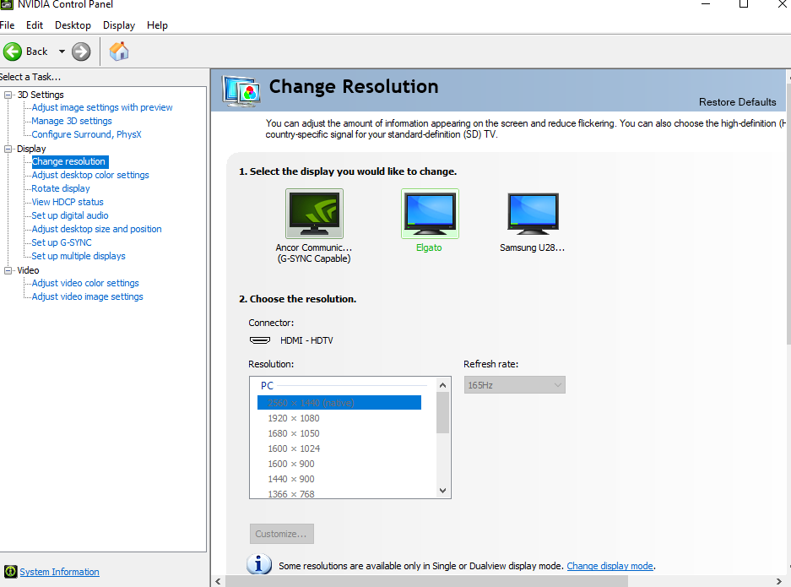Click the Customize... button

[x=281, y=534]
